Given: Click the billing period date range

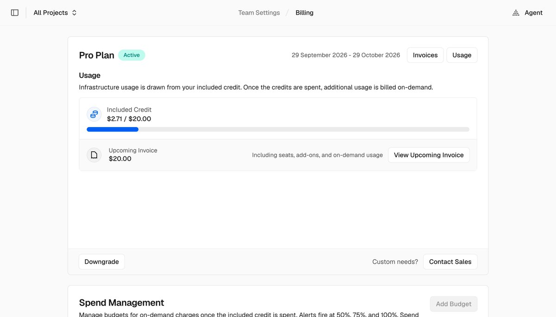Looking at the screenshot, I should 346,55.
